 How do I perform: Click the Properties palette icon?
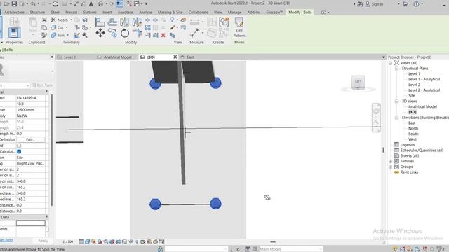[x=14, y=33]
